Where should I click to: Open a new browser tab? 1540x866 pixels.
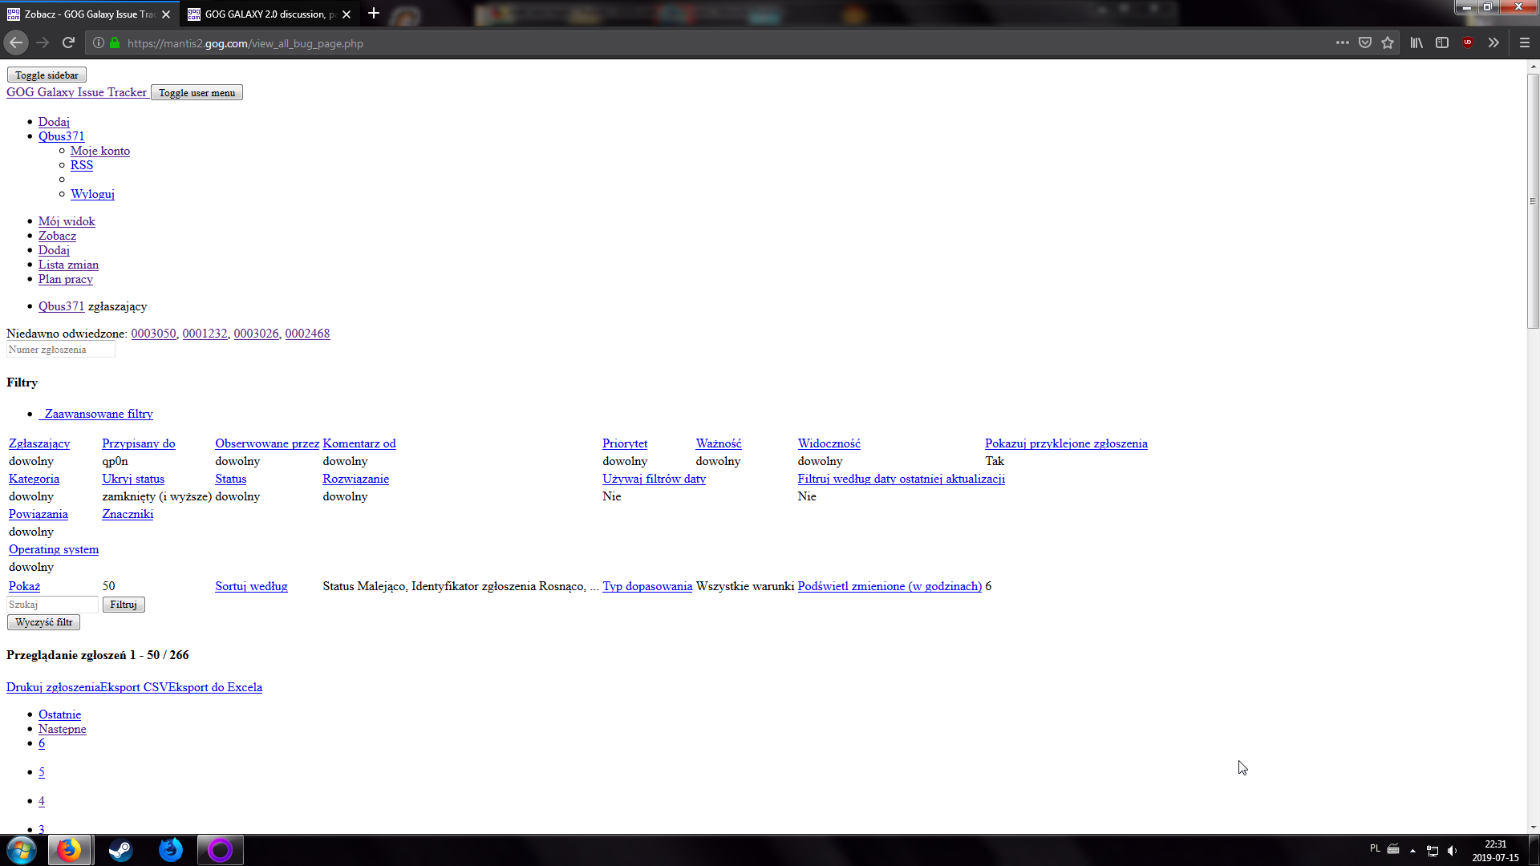coord(374,14)
